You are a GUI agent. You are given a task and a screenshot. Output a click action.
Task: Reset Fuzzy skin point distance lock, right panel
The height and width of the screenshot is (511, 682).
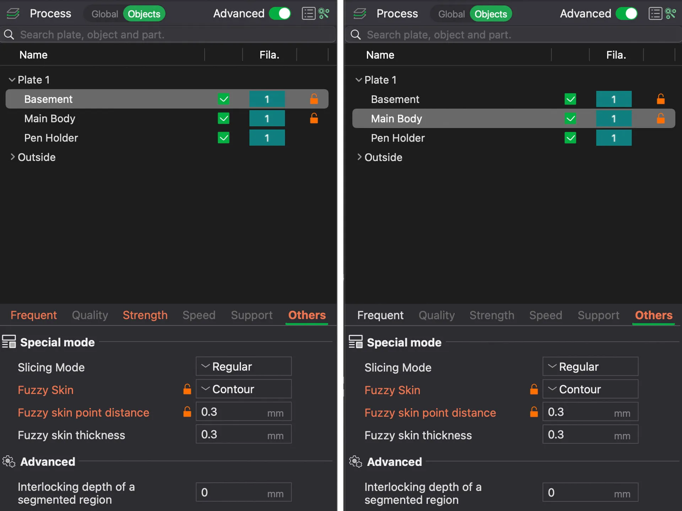534,412
